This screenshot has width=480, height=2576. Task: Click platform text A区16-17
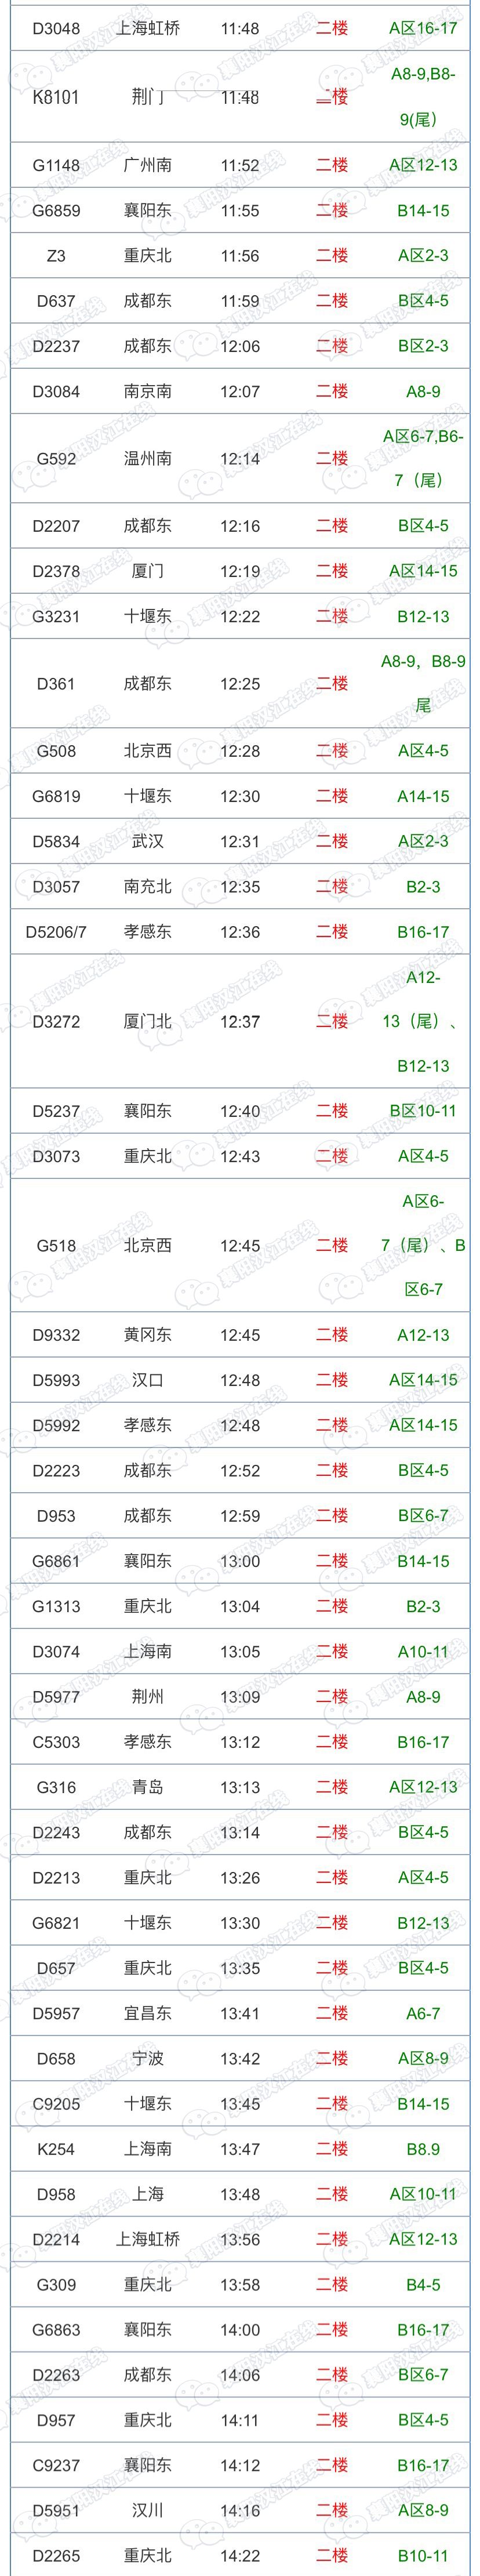(423, 28)
